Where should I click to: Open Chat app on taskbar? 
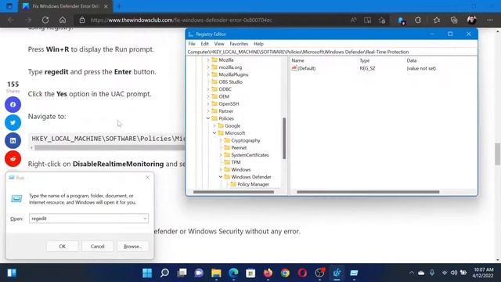[199, 273]
